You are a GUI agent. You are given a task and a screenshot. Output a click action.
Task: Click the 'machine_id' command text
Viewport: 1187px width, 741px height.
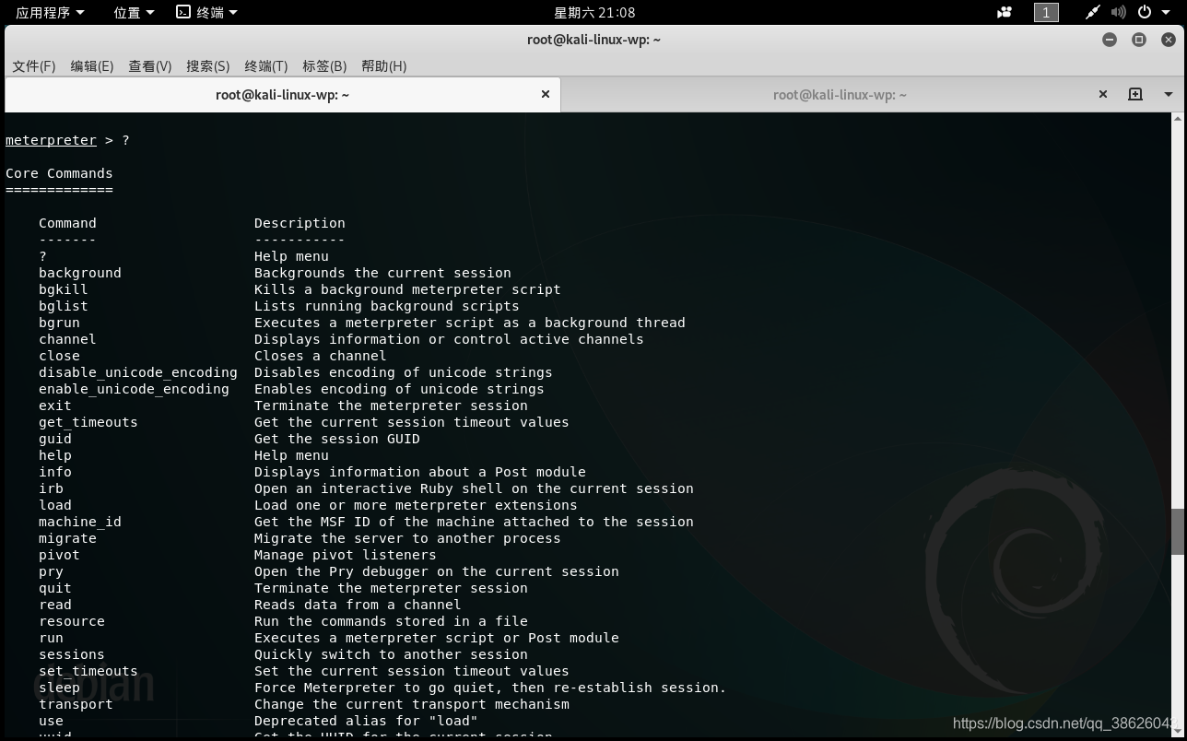point(80,522)
